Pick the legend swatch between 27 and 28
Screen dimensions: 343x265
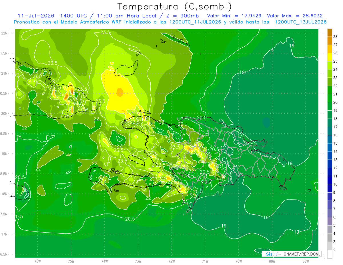click(x=330, y=41)
